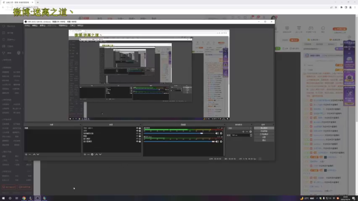The image size is (358, 201).
Task: Select the scene entry in Scenes list
Action: pyautogui.click(x=52, y=128)
